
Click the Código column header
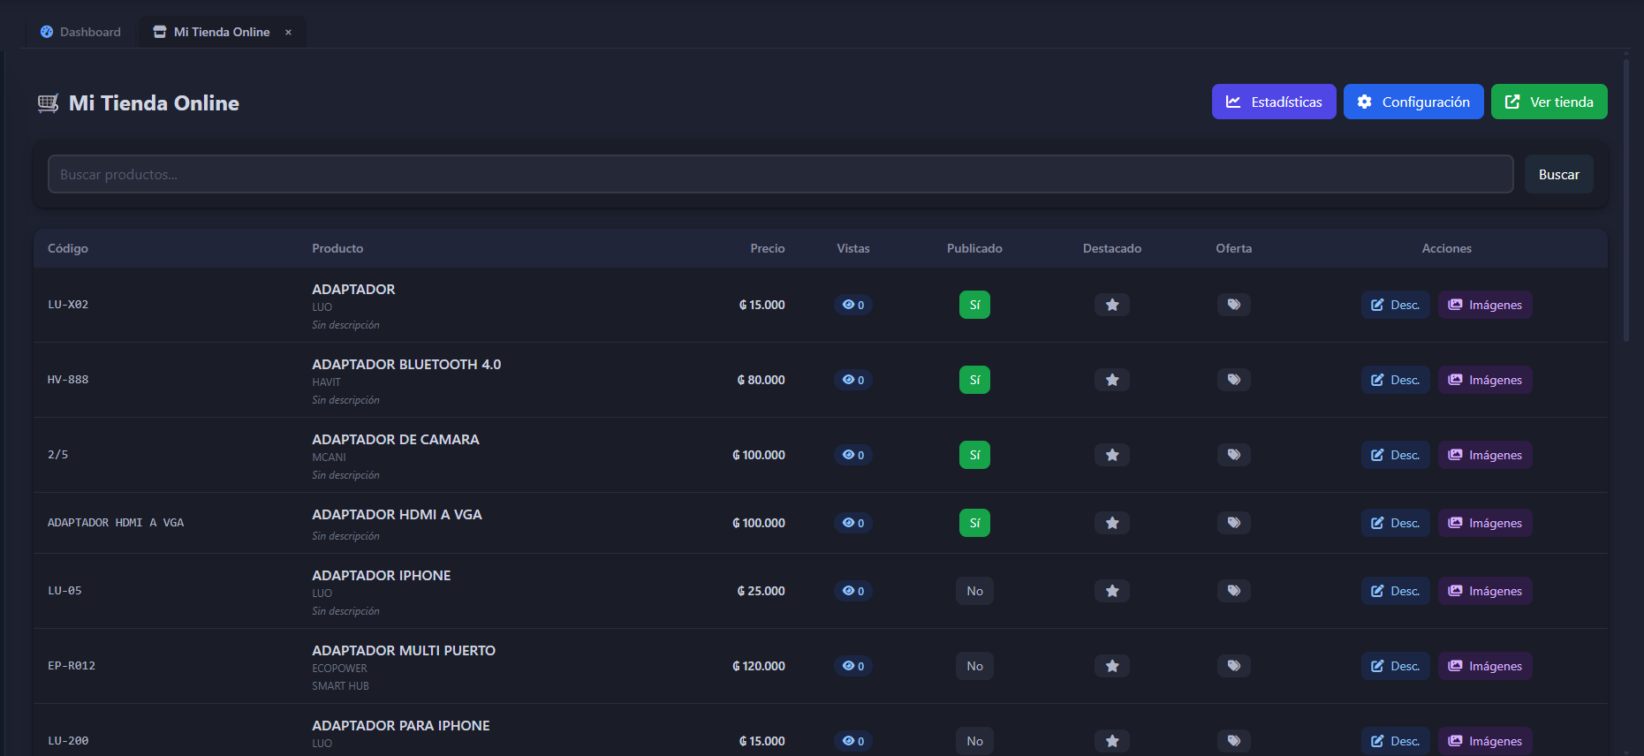[x=68, y=248]
